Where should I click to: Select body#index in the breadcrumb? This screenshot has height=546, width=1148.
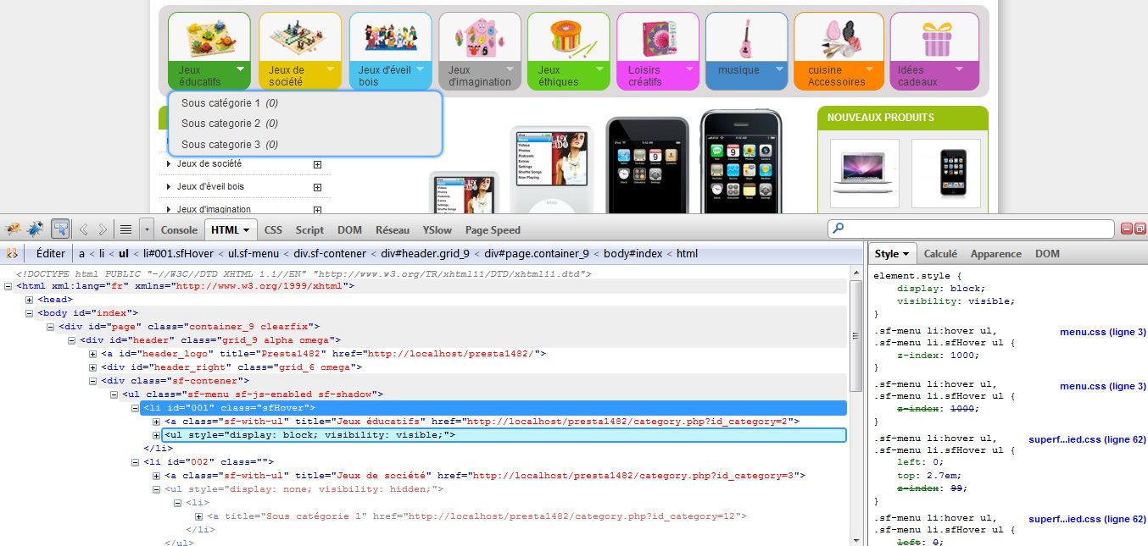pyautogui.click(x=634, y=253)
